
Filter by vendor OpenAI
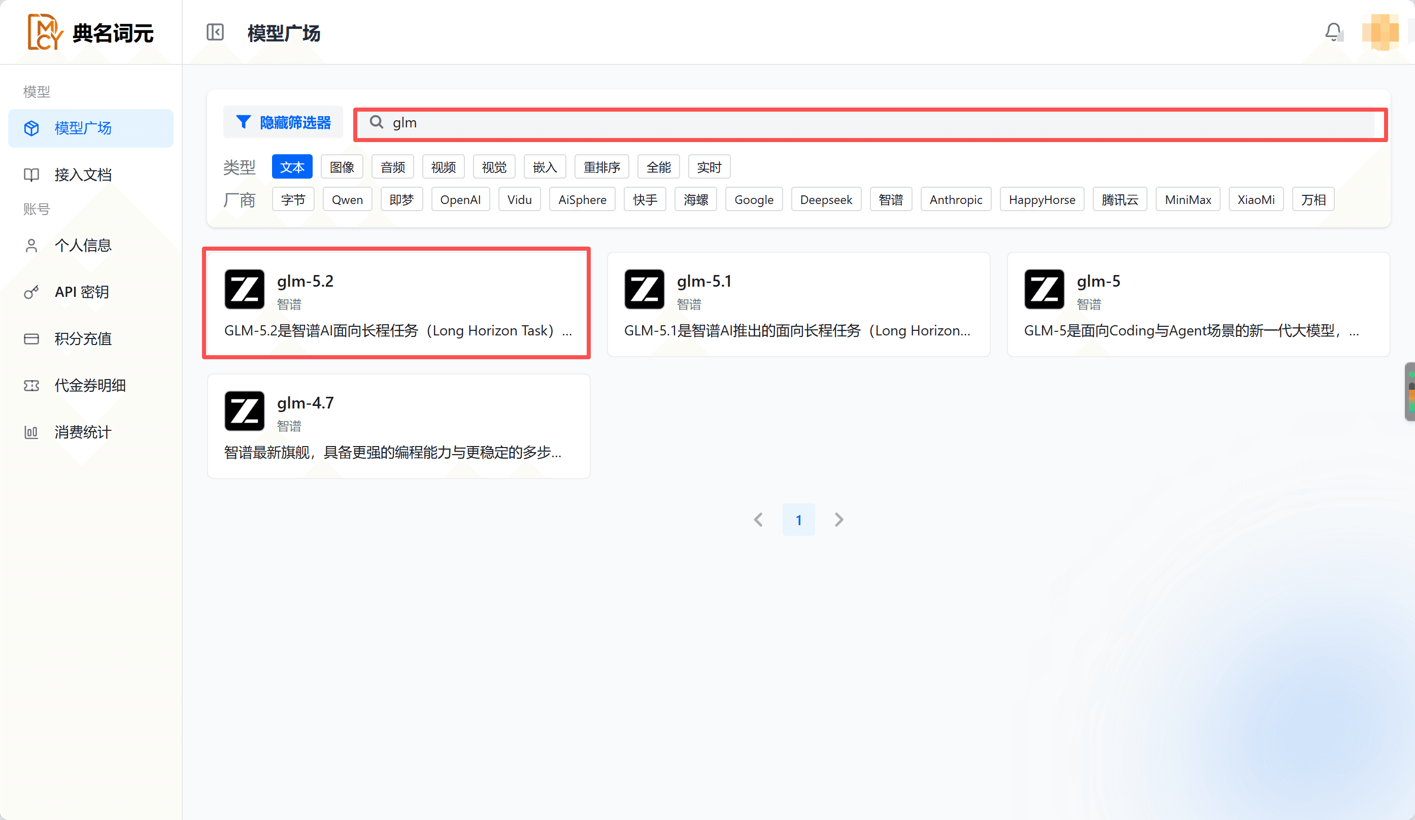point(460,200)
